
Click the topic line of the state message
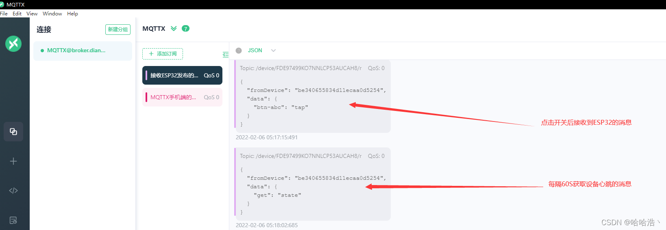click(300, 156)
